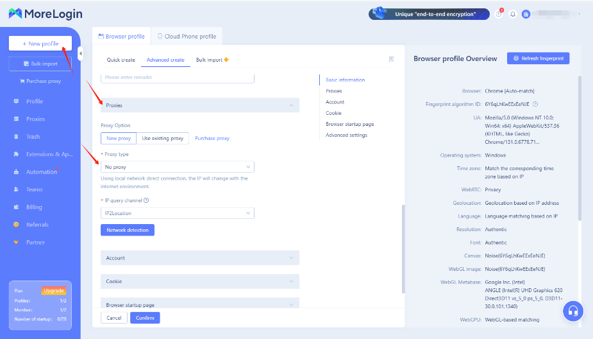
Task: Open the customer support headset button
Action: pos(573,311)
